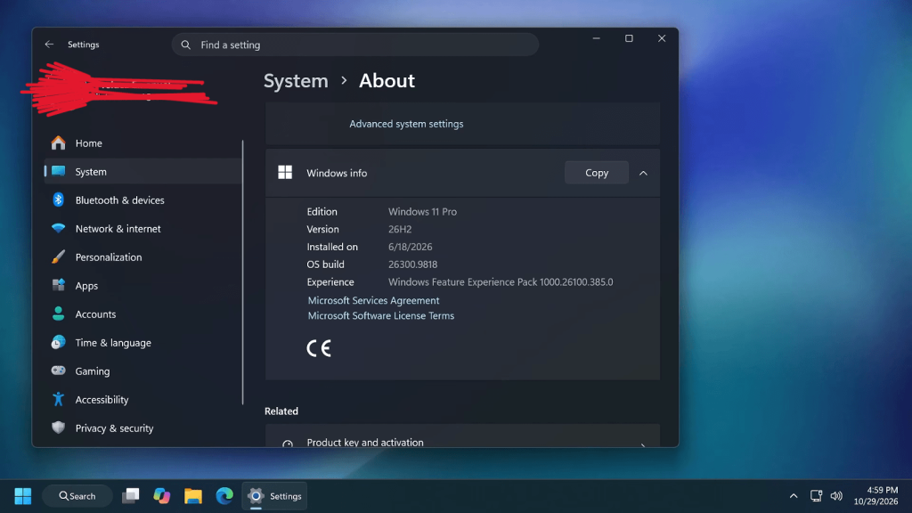Click the search magnifier icon in Settings
This screenshot has width=912, height=513.
(185, 45)
